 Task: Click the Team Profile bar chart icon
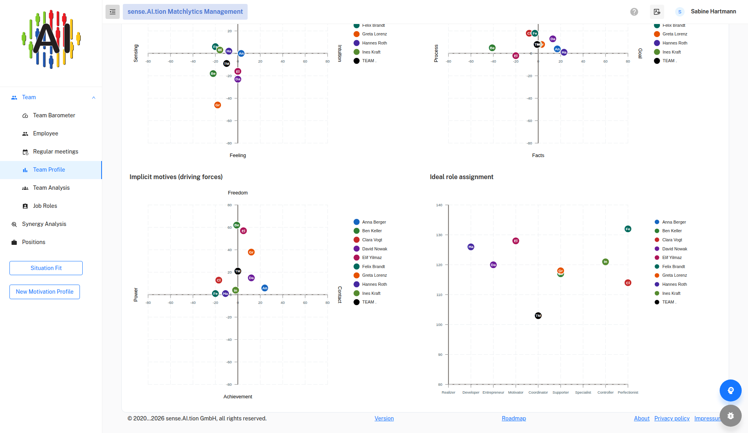point(25,170)
